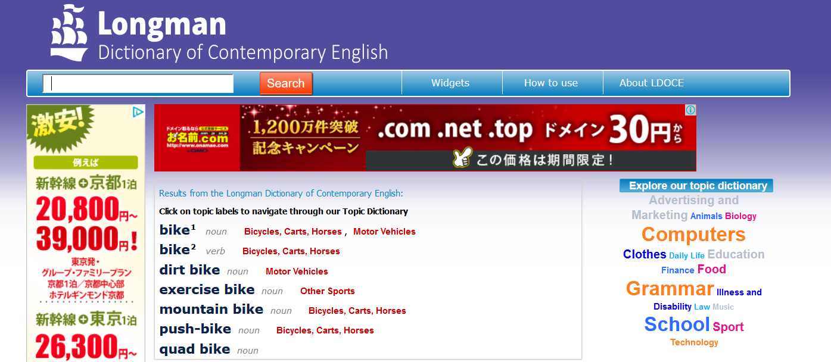This screenshot has height=362, width=831.
Task: Go to About LDOCE
Action: coord(651,83)
